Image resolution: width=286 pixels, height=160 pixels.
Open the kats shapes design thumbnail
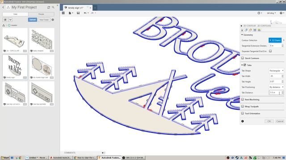pyautogui.click(x=42, y=40)
